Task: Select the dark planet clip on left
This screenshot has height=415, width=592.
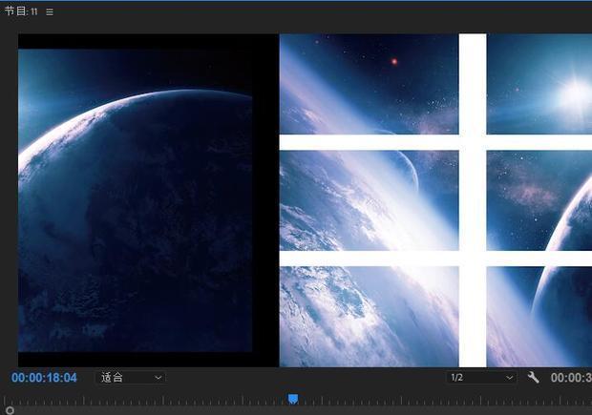Action: (x=135, y=210)
